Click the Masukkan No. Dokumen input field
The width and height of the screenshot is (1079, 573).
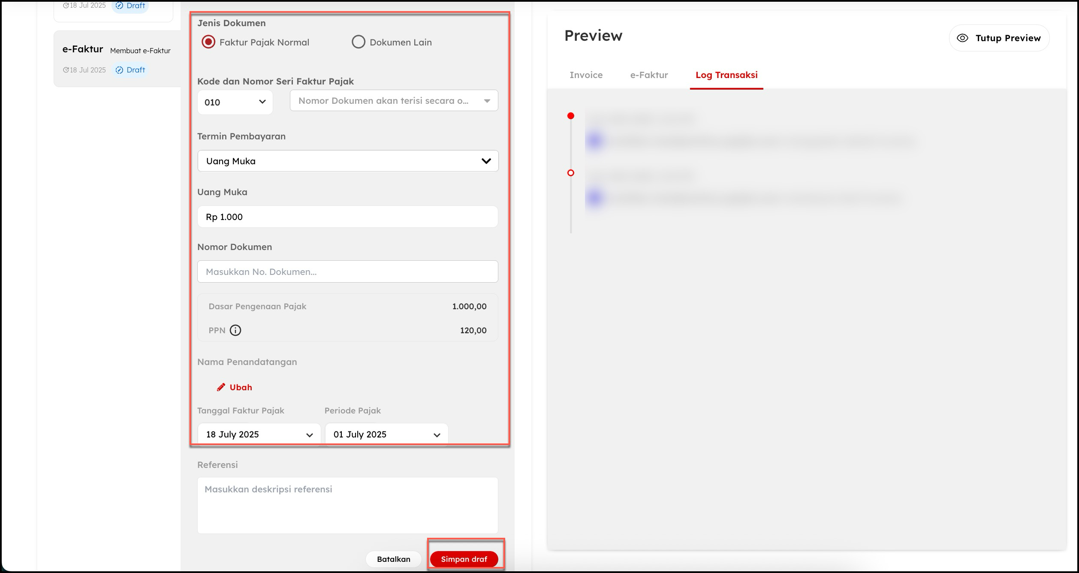347,271
